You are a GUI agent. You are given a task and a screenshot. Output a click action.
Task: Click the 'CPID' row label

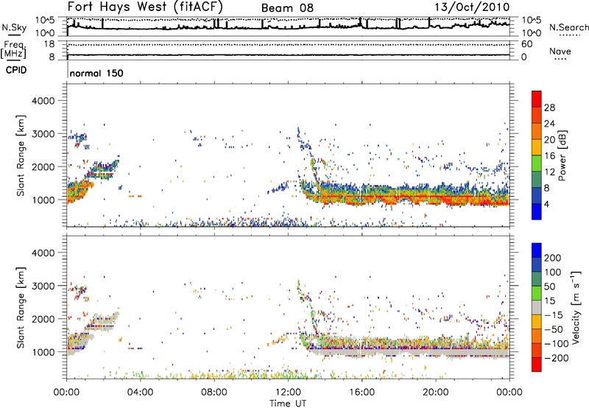pyautogui.click(x=16, y=70)
